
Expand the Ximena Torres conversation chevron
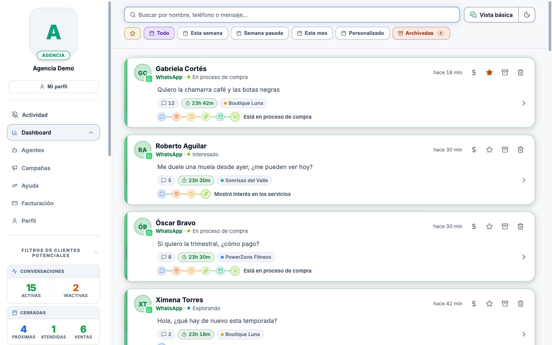(524, 334)
